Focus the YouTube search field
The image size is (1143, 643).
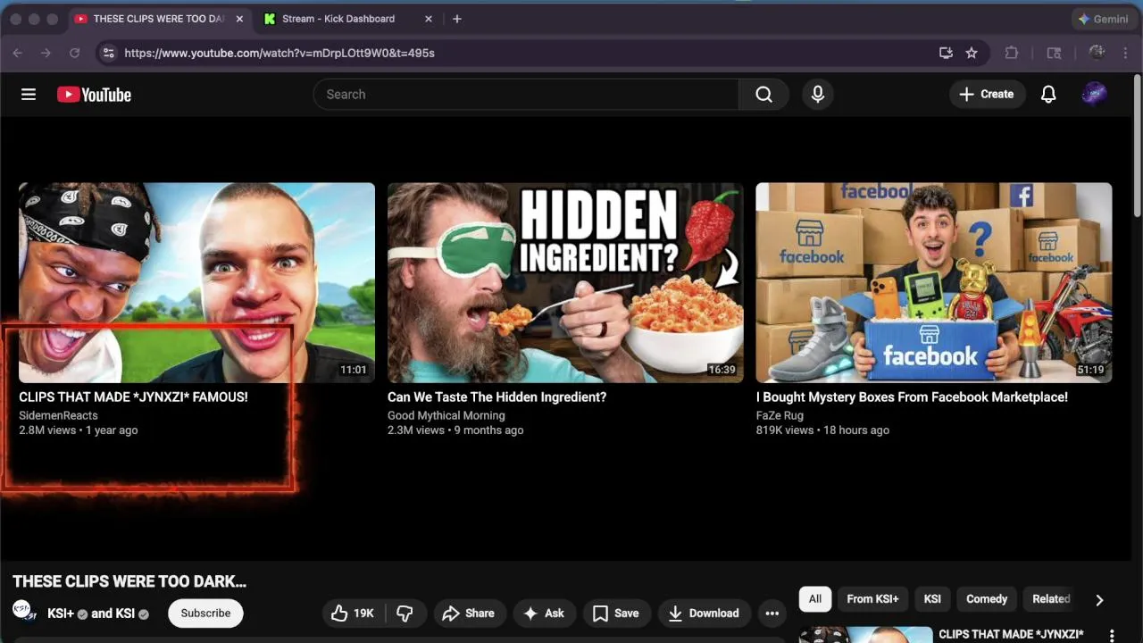tap(526, 94)
